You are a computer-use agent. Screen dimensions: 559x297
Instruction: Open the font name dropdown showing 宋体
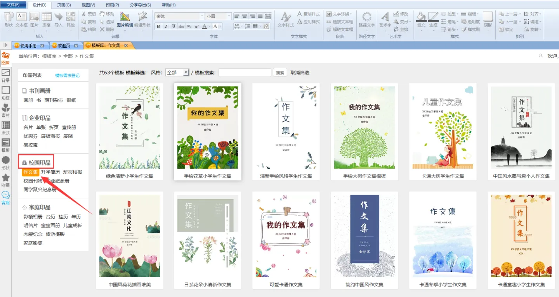(x=202, y=16)
